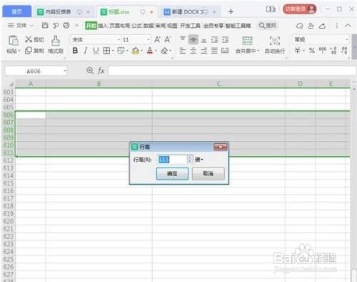Switch to the 开发工具 ribbon tab
Viewport: 357px width, 282px height.
coord(190,26)
